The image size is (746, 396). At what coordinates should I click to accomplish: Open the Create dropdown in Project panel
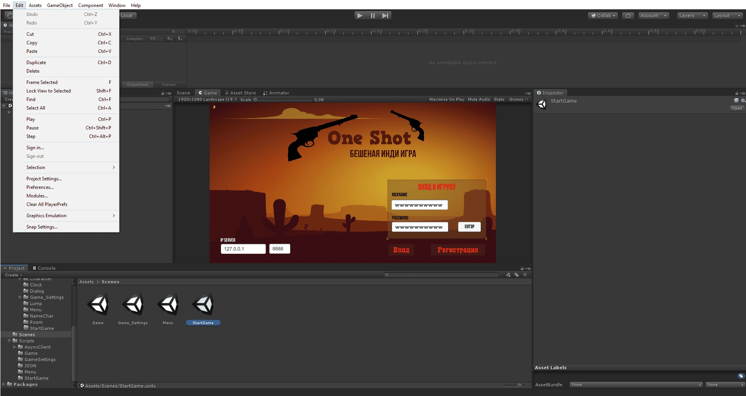click(14, 275)
